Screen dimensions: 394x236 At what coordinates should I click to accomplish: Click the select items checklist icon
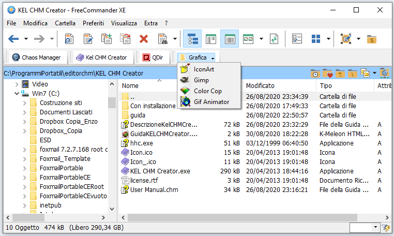click(297, 39)
